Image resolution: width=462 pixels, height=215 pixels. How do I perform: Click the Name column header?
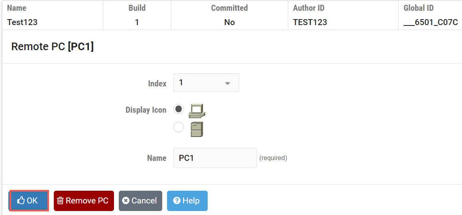point(17,8)
